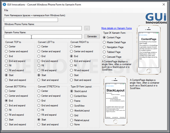This screenshot has height=133, width=170.
Task: Set Convert BOTTOM to Start and expand
Action: pyautogui.click(x=15, y=124)
